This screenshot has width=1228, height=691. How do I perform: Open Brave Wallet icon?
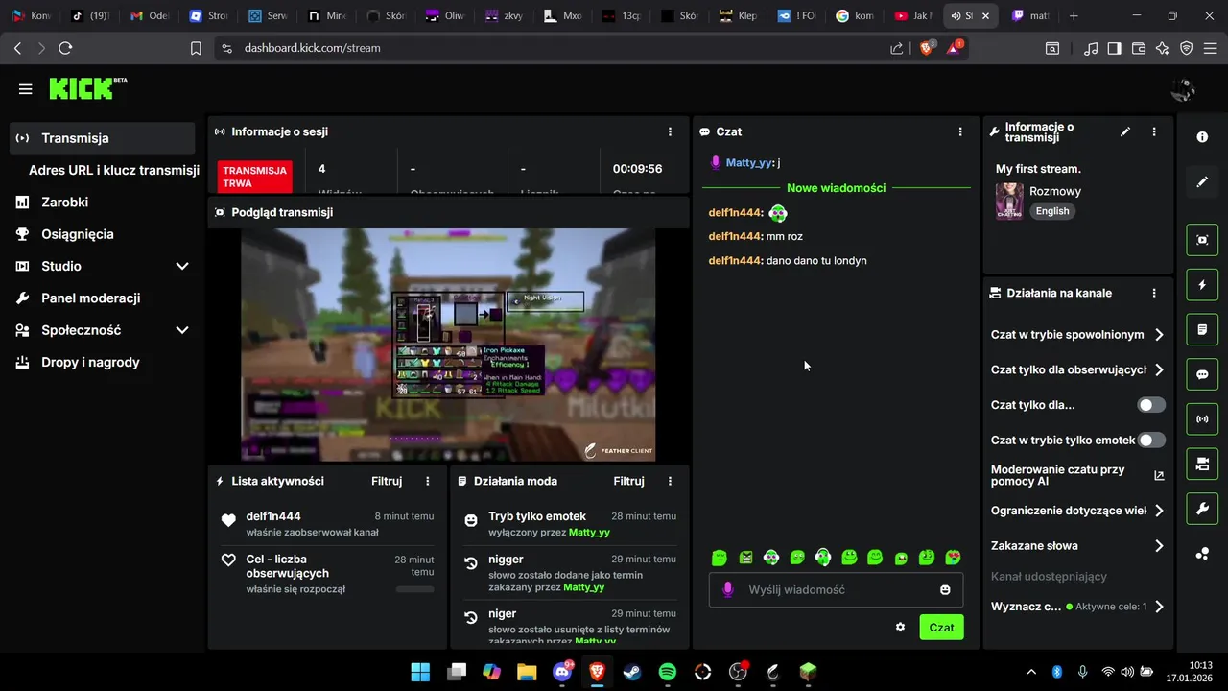click(1139, 48)
